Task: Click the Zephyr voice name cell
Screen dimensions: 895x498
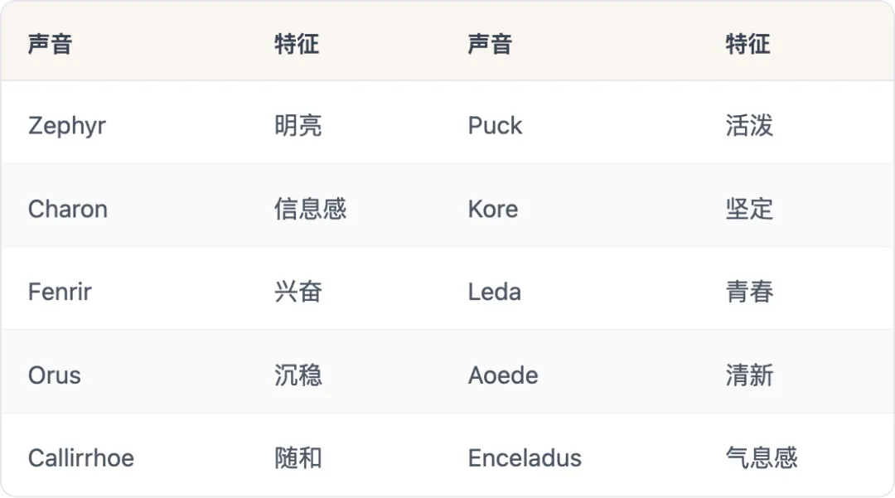Action: coord(67,125)
